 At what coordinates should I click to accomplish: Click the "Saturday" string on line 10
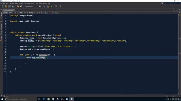(45, 41)
